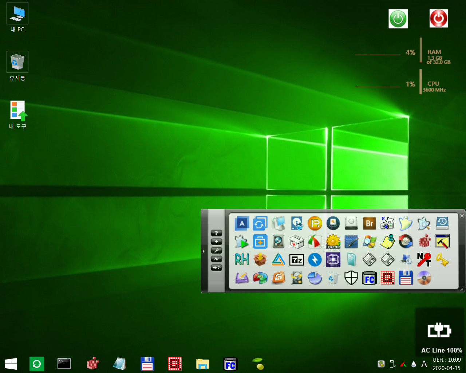Viewport: 466px width, 373px height.
Task: Open the projector with star 'S' icon
Action: pyautogui.click(x=387, y=223)
